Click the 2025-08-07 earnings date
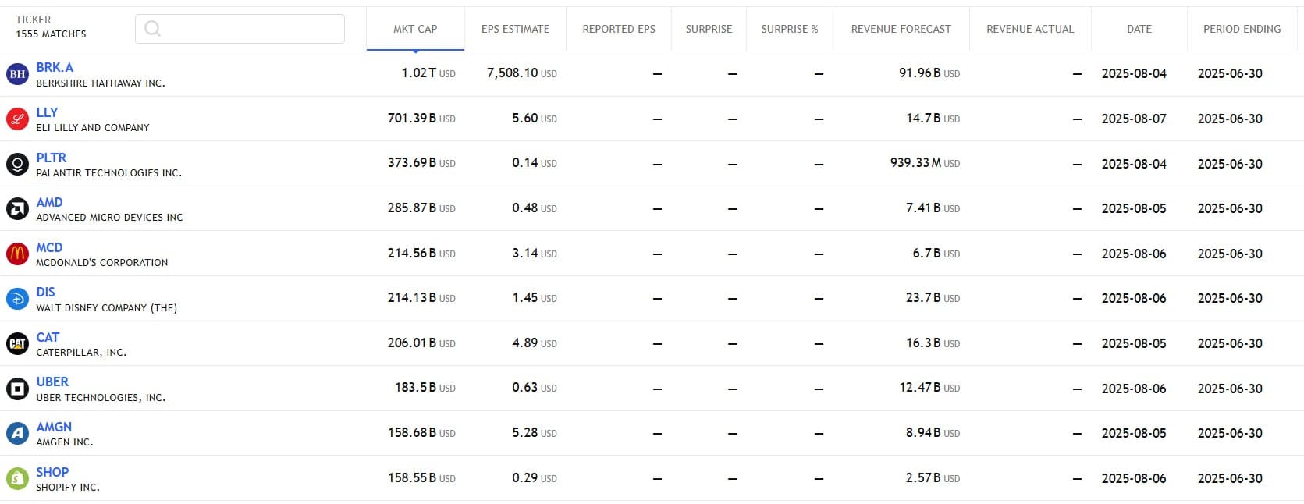Screen dimensions: 1304x504 1134,119
